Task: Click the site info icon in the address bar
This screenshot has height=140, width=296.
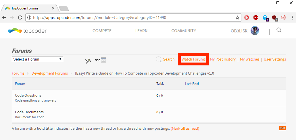Action: pos(29,17)
